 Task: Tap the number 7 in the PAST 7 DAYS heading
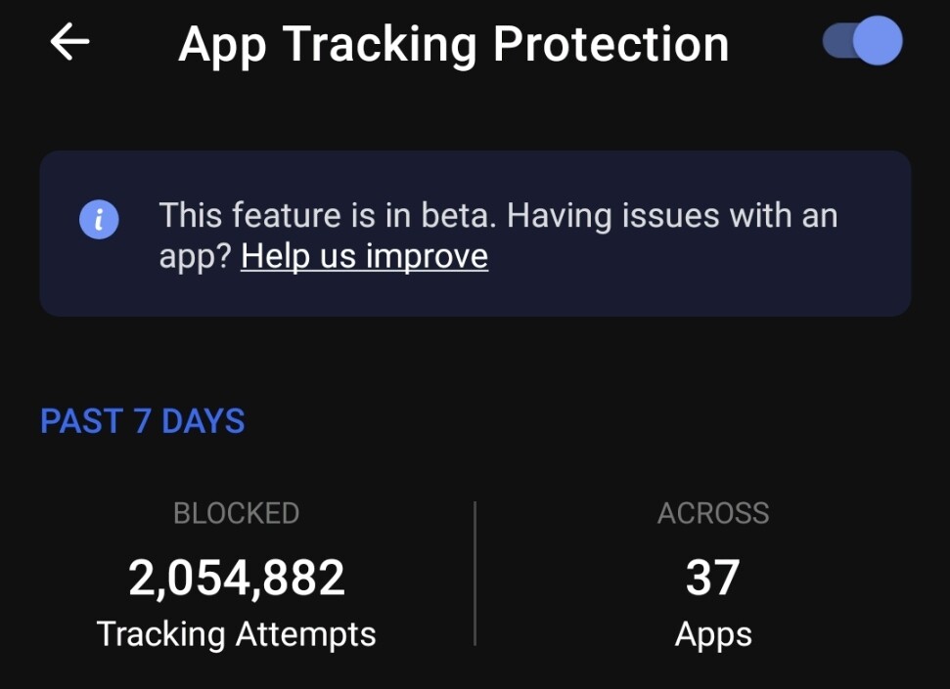(143, 421)
